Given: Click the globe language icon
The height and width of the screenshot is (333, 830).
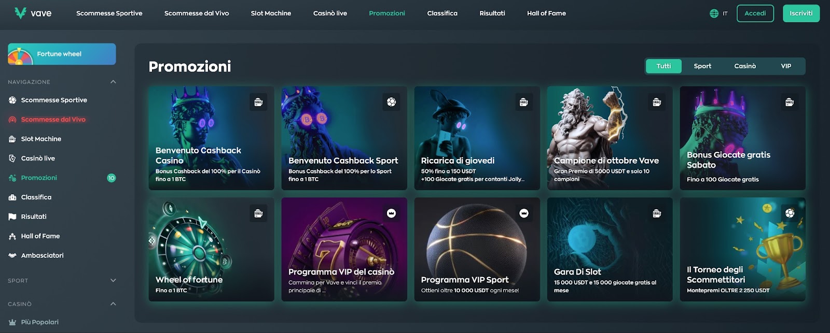Looking at the screenshot, I should click(x=714, y=13).
